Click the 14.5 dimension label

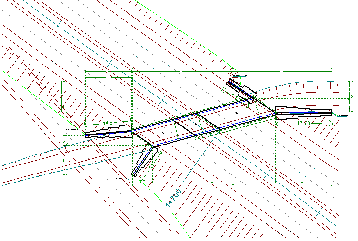pyautogui.click(x=108, y=123)
